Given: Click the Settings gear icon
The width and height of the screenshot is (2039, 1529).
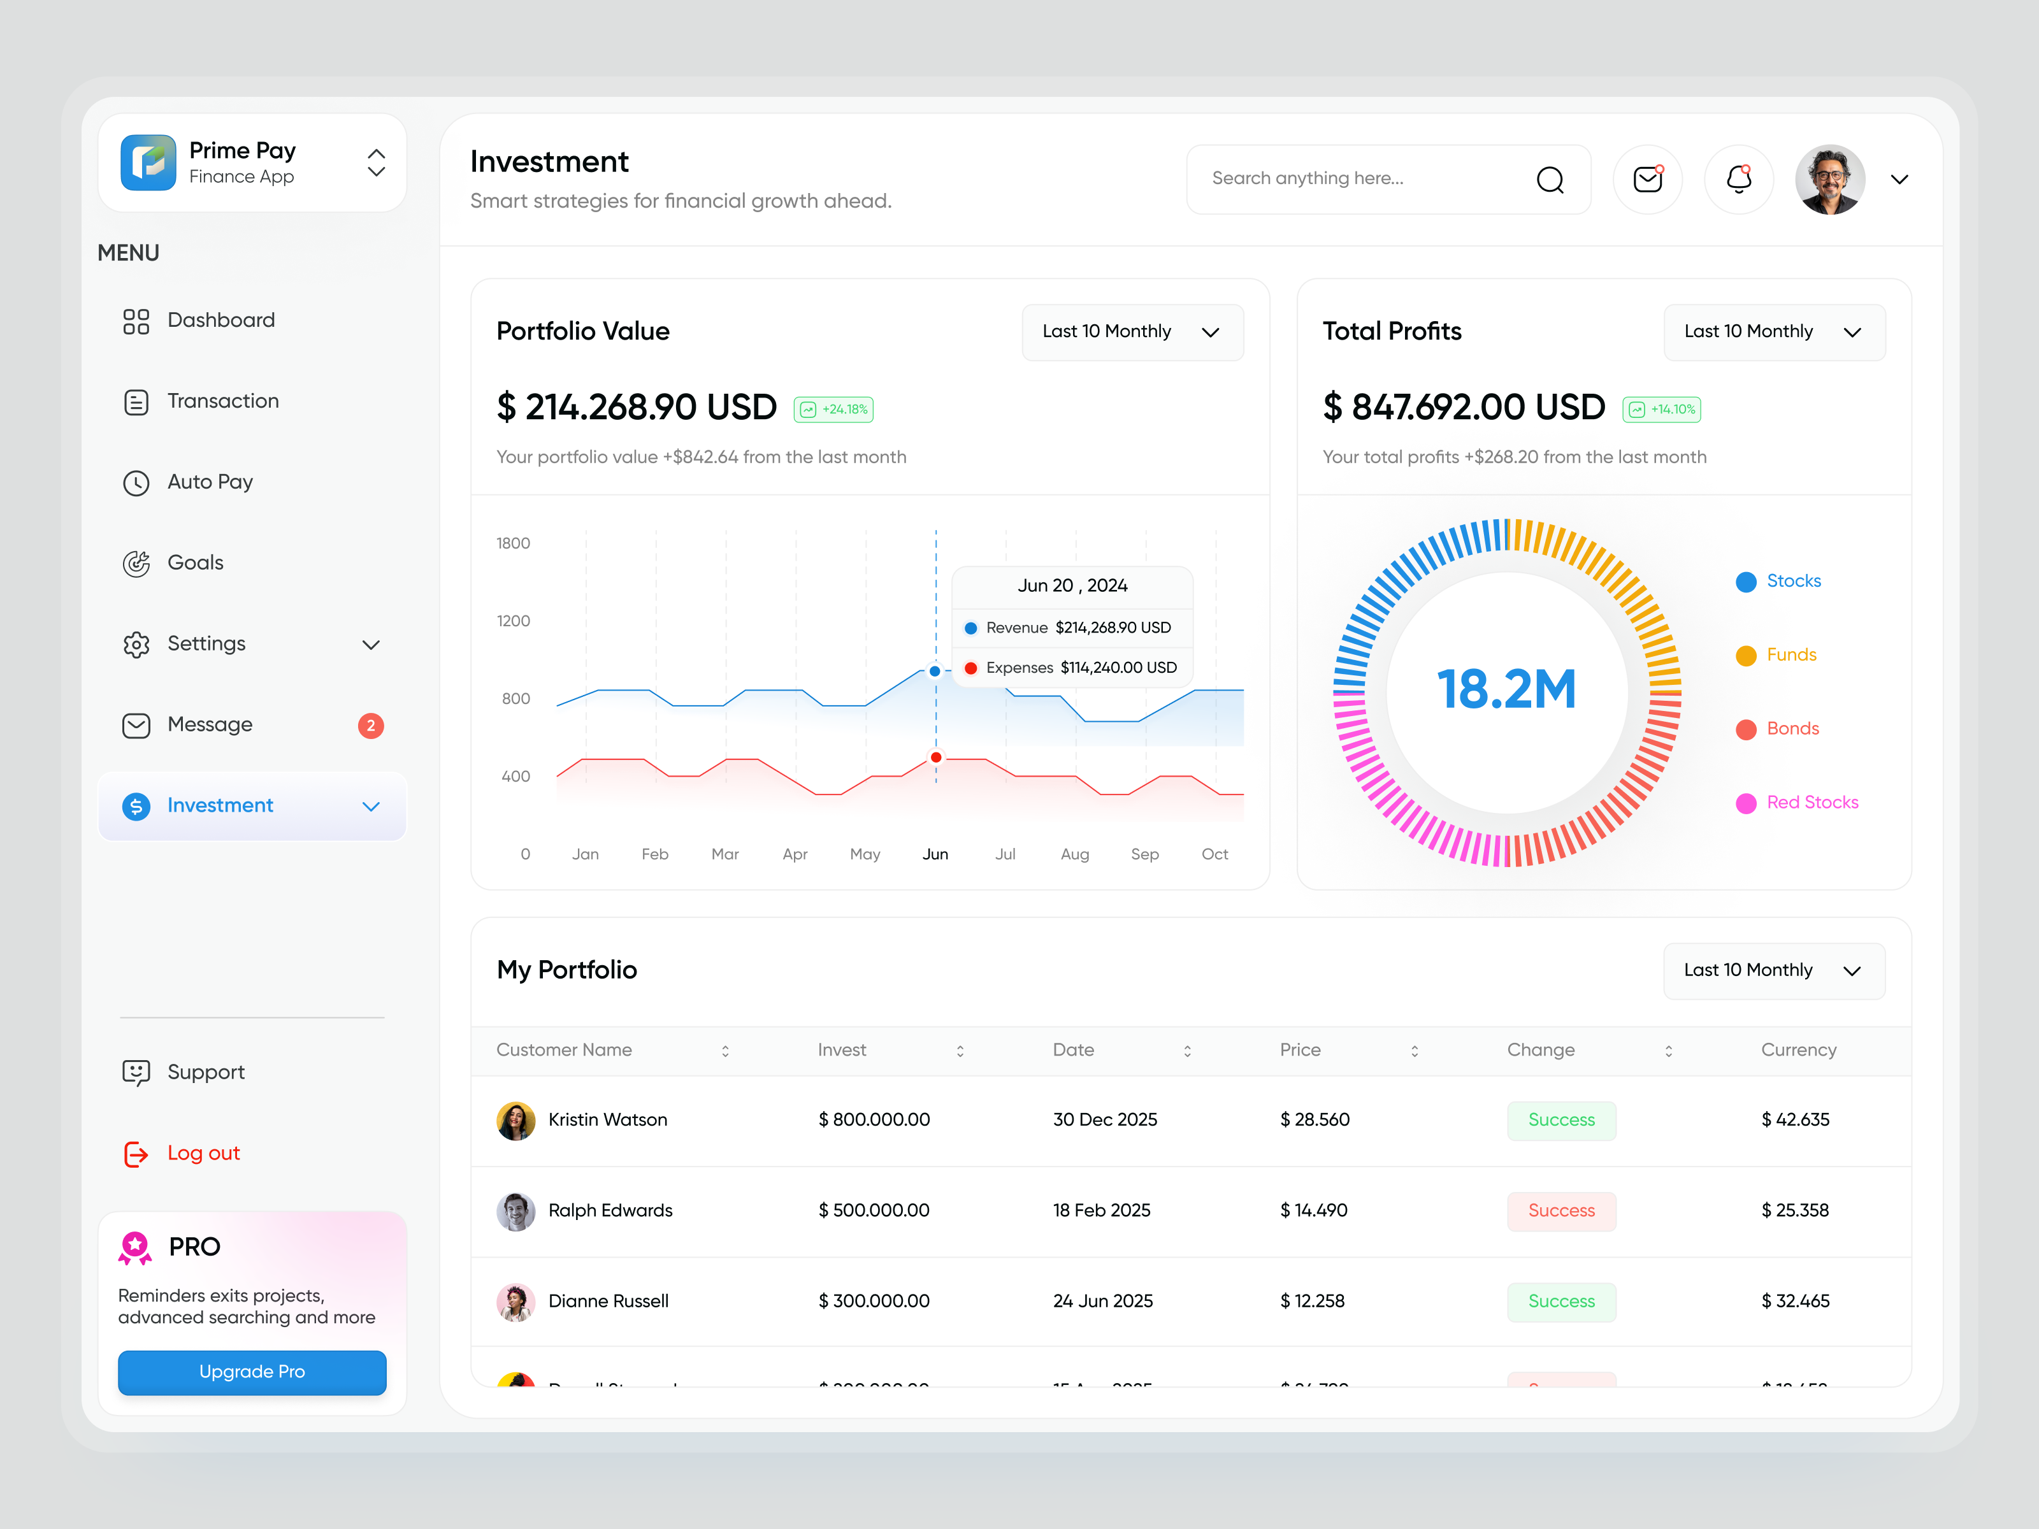Looking at the screenshot, I should click(136, 644).
